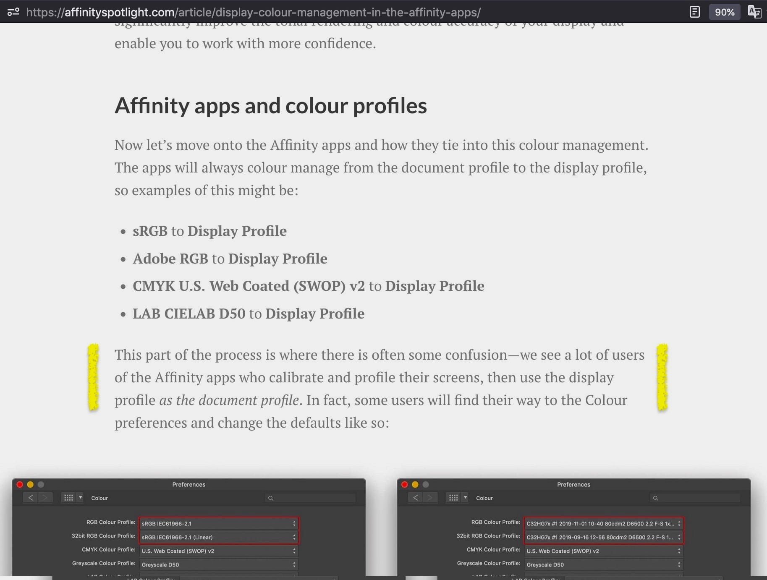Click the heading Affinity apps and colour profiles
The height and width of the screenshot is (580, 767).
pos(271,105)
